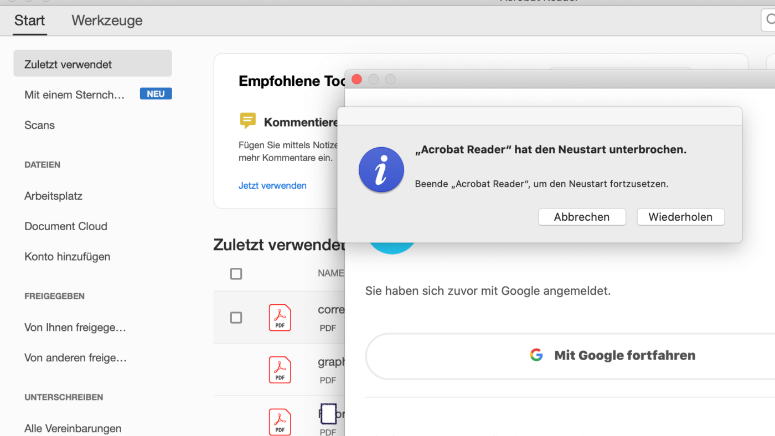775x436 pixels.
Task: Select Zuletzt verwendet in the sidebar
Action: 92,64
